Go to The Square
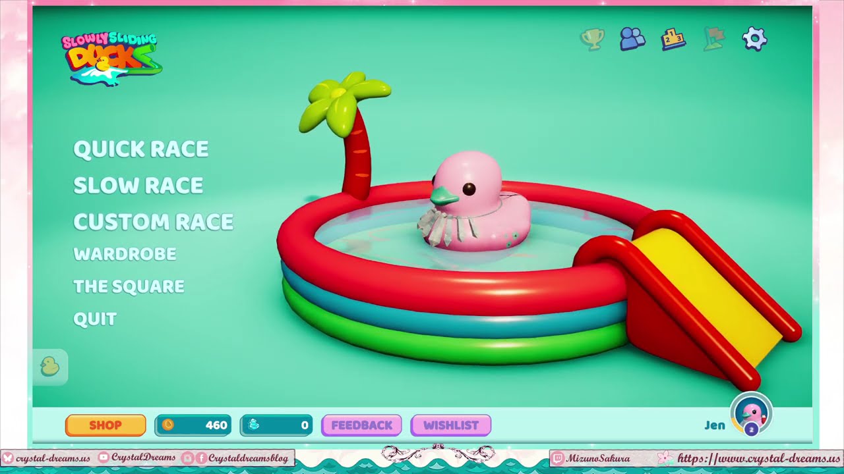 coord(129,286)
